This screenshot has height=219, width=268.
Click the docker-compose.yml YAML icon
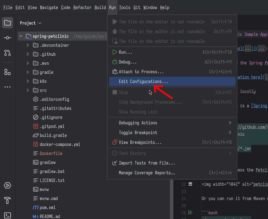tap(35, 145)
